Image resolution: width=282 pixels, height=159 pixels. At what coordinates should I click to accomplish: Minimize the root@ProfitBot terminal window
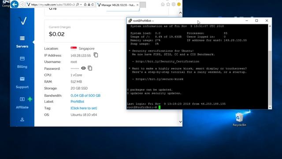click(247, 21)
